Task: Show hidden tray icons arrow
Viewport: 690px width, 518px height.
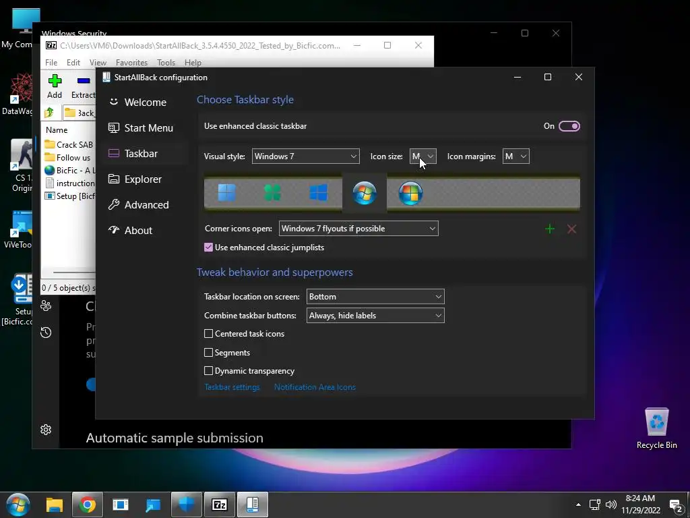Action: (578, 505)
